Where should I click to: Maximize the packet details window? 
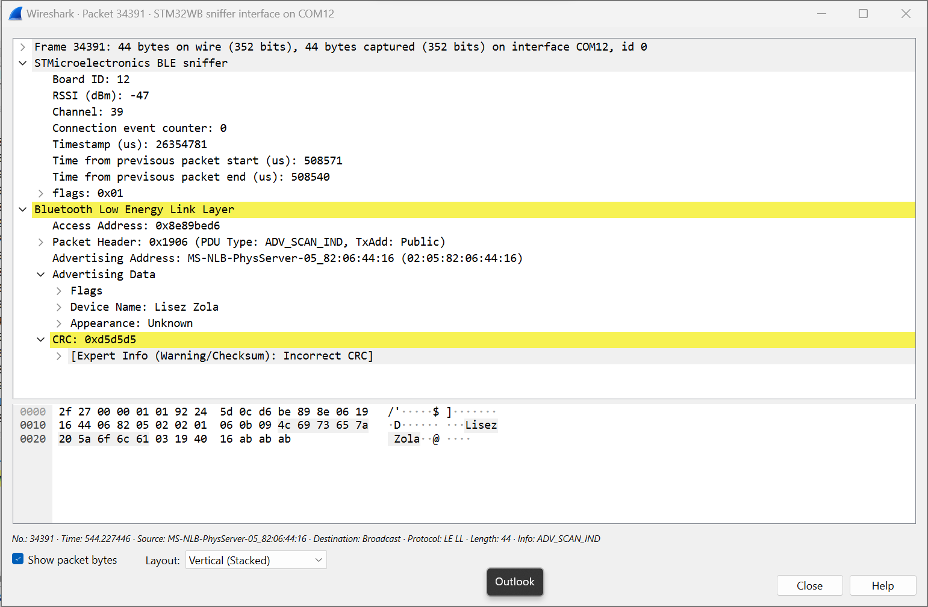click(863, 14)
